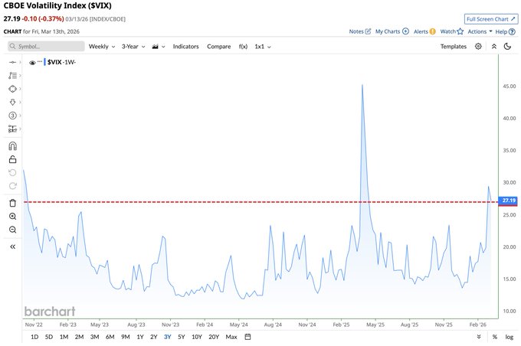Open chart settings gear icon
521x346 pixels.
(x=478, y=46)
